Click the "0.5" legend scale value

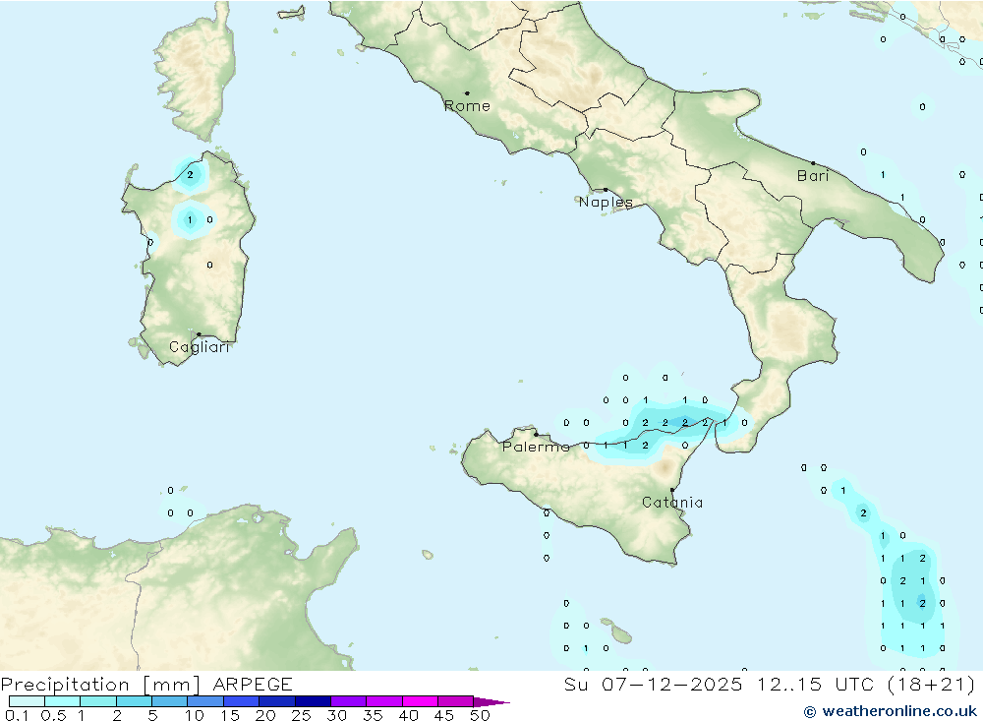coord(53,715)
